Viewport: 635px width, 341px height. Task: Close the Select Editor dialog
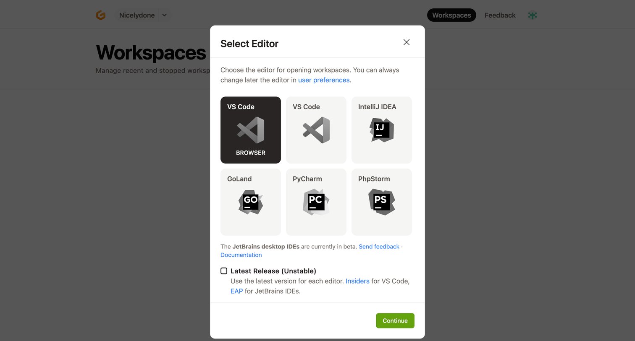407,42
